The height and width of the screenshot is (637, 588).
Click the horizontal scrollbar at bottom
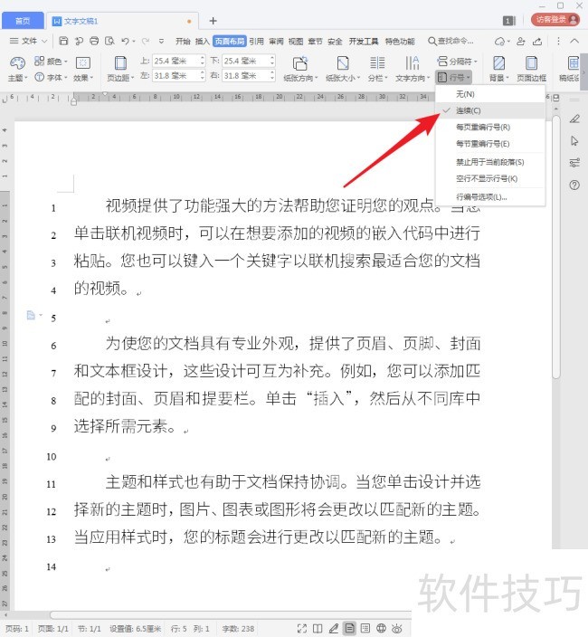pos(231,615)
